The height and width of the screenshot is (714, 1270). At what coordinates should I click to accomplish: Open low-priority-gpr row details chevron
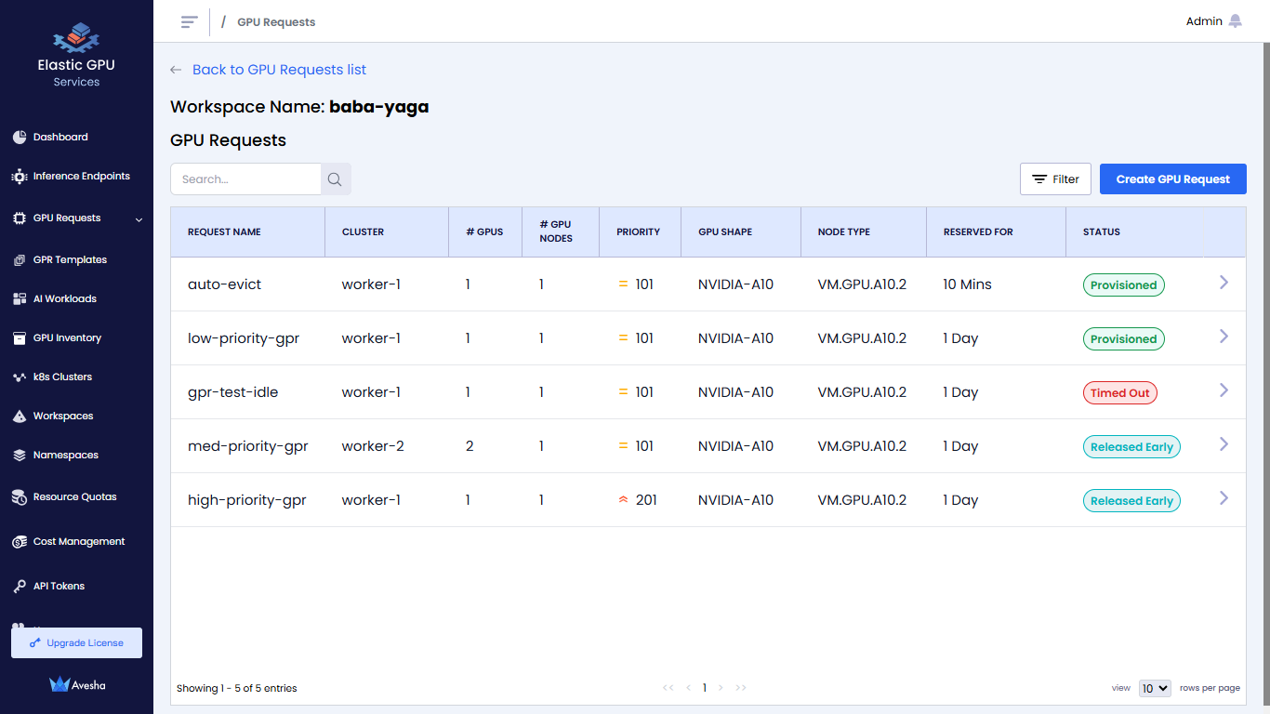coord(1224,337)
